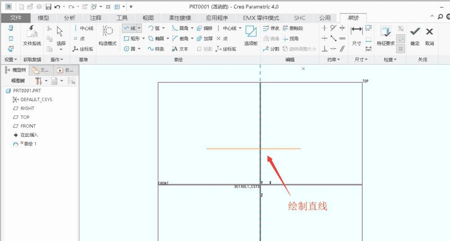The width and height of the screenshot is (450, 241).
Task: Select the Chamfer (倒角) tool
Action: click(x=180, y=38)
